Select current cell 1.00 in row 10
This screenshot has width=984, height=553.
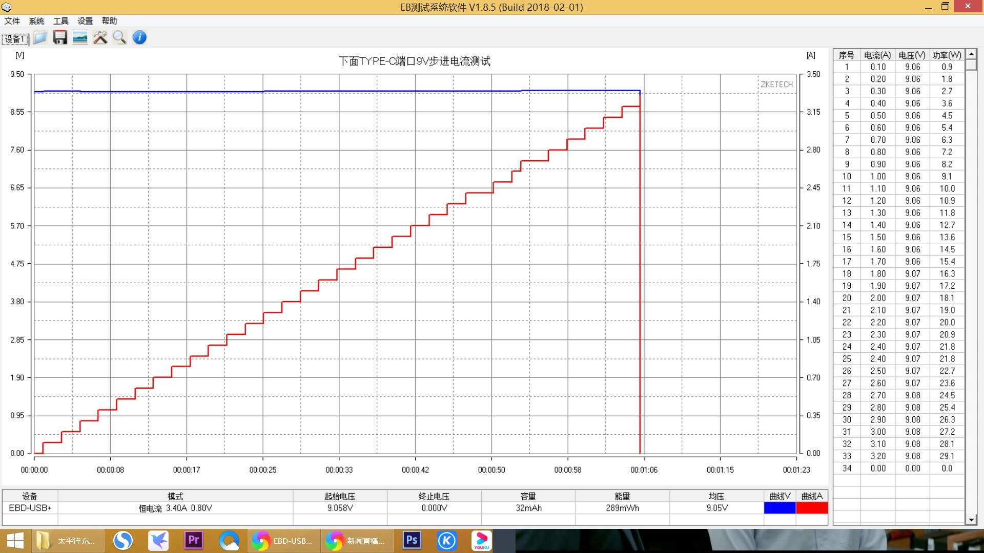pos(877,177)
